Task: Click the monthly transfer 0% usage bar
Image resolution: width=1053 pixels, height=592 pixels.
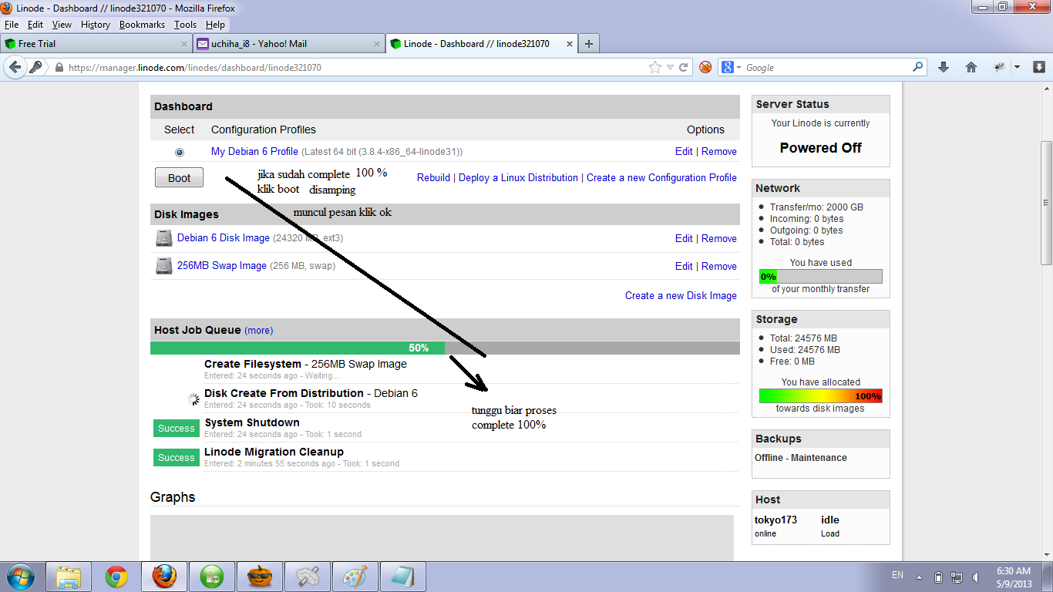Action: (820, 276)
